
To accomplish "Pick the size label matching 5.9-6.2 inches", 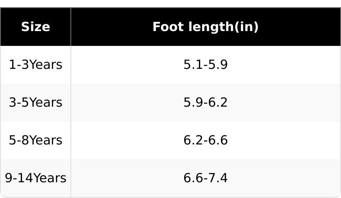I will (36, 102).
